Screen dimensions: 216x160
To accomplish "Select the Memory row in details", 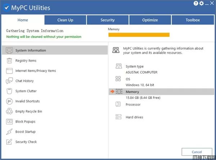I will coord(132,92).
